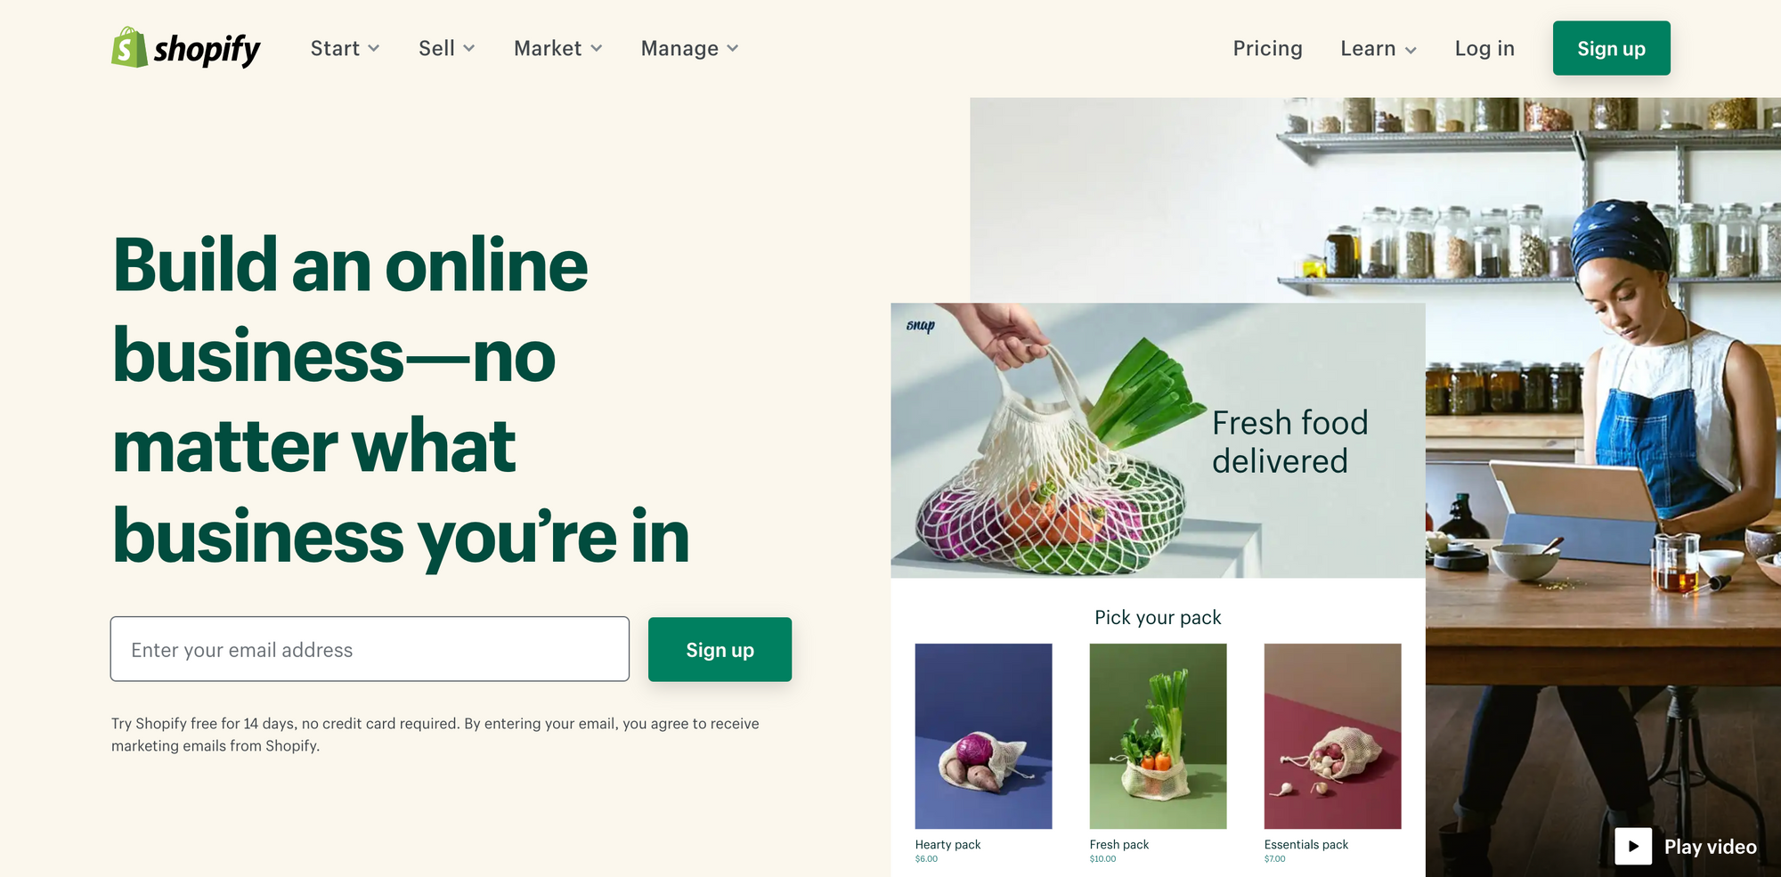Click the Shopify wordmark in header

point(207,50)
